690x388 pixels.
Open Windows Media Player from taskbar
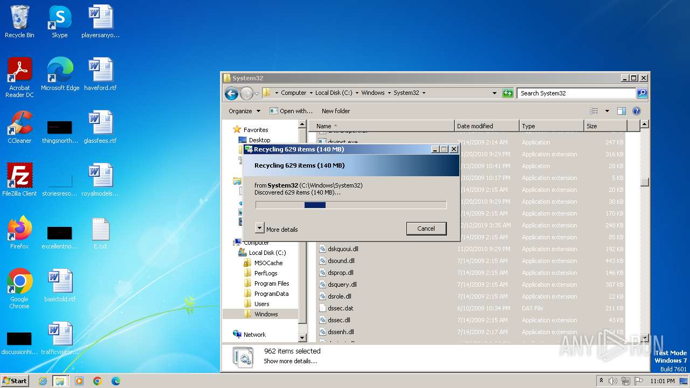[79, 381]
